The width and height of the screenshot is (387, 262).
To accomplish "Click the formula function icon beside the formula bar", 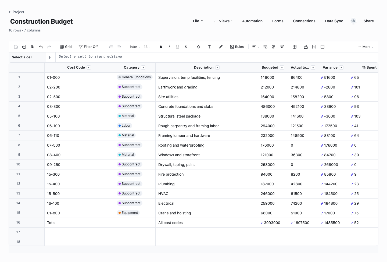I will pyautogui.click(x=50, y=57).
